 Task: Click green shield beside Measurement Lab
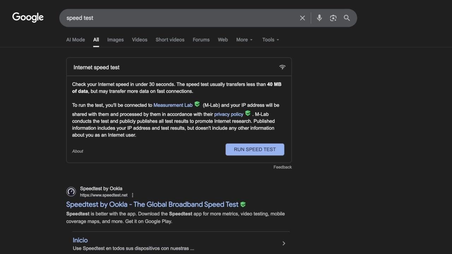click(x=197, y=104)
